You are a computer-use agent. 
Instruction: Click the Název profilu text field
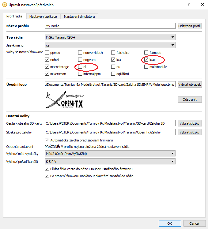point(110,26)
